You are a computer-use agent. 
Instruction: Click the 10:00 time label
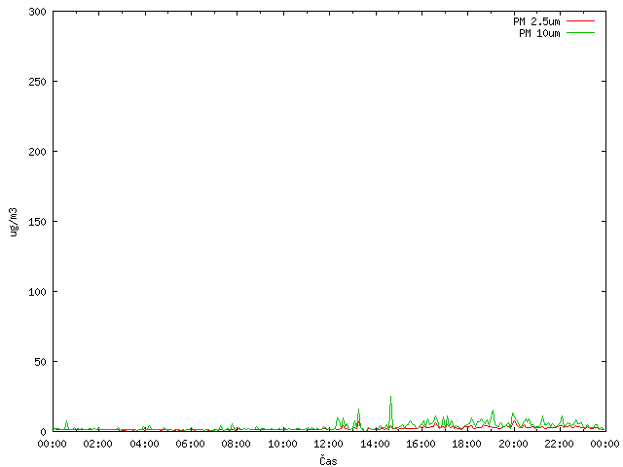[282, 444]
